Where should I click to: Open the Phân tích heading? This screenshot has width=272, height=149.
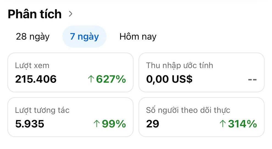(35, 14)
